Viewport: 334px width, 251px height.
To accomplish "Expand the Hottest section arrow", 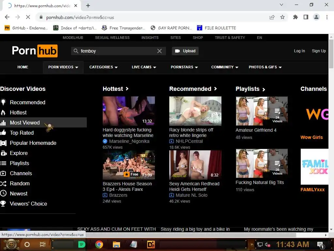I will coord(127,89).
